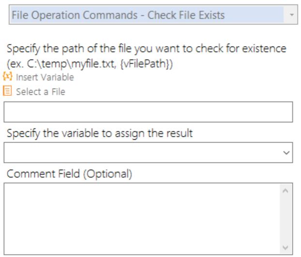Click into the file path text box

148,112
